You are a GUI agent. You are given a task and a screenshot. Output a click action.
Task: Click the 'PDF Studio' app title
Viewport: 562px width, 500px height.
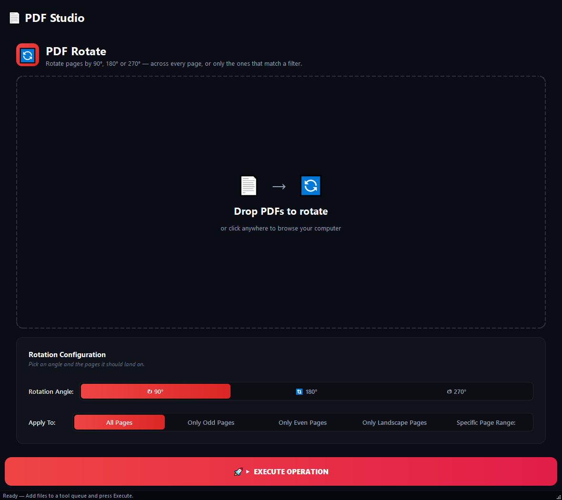click(55, 18)
